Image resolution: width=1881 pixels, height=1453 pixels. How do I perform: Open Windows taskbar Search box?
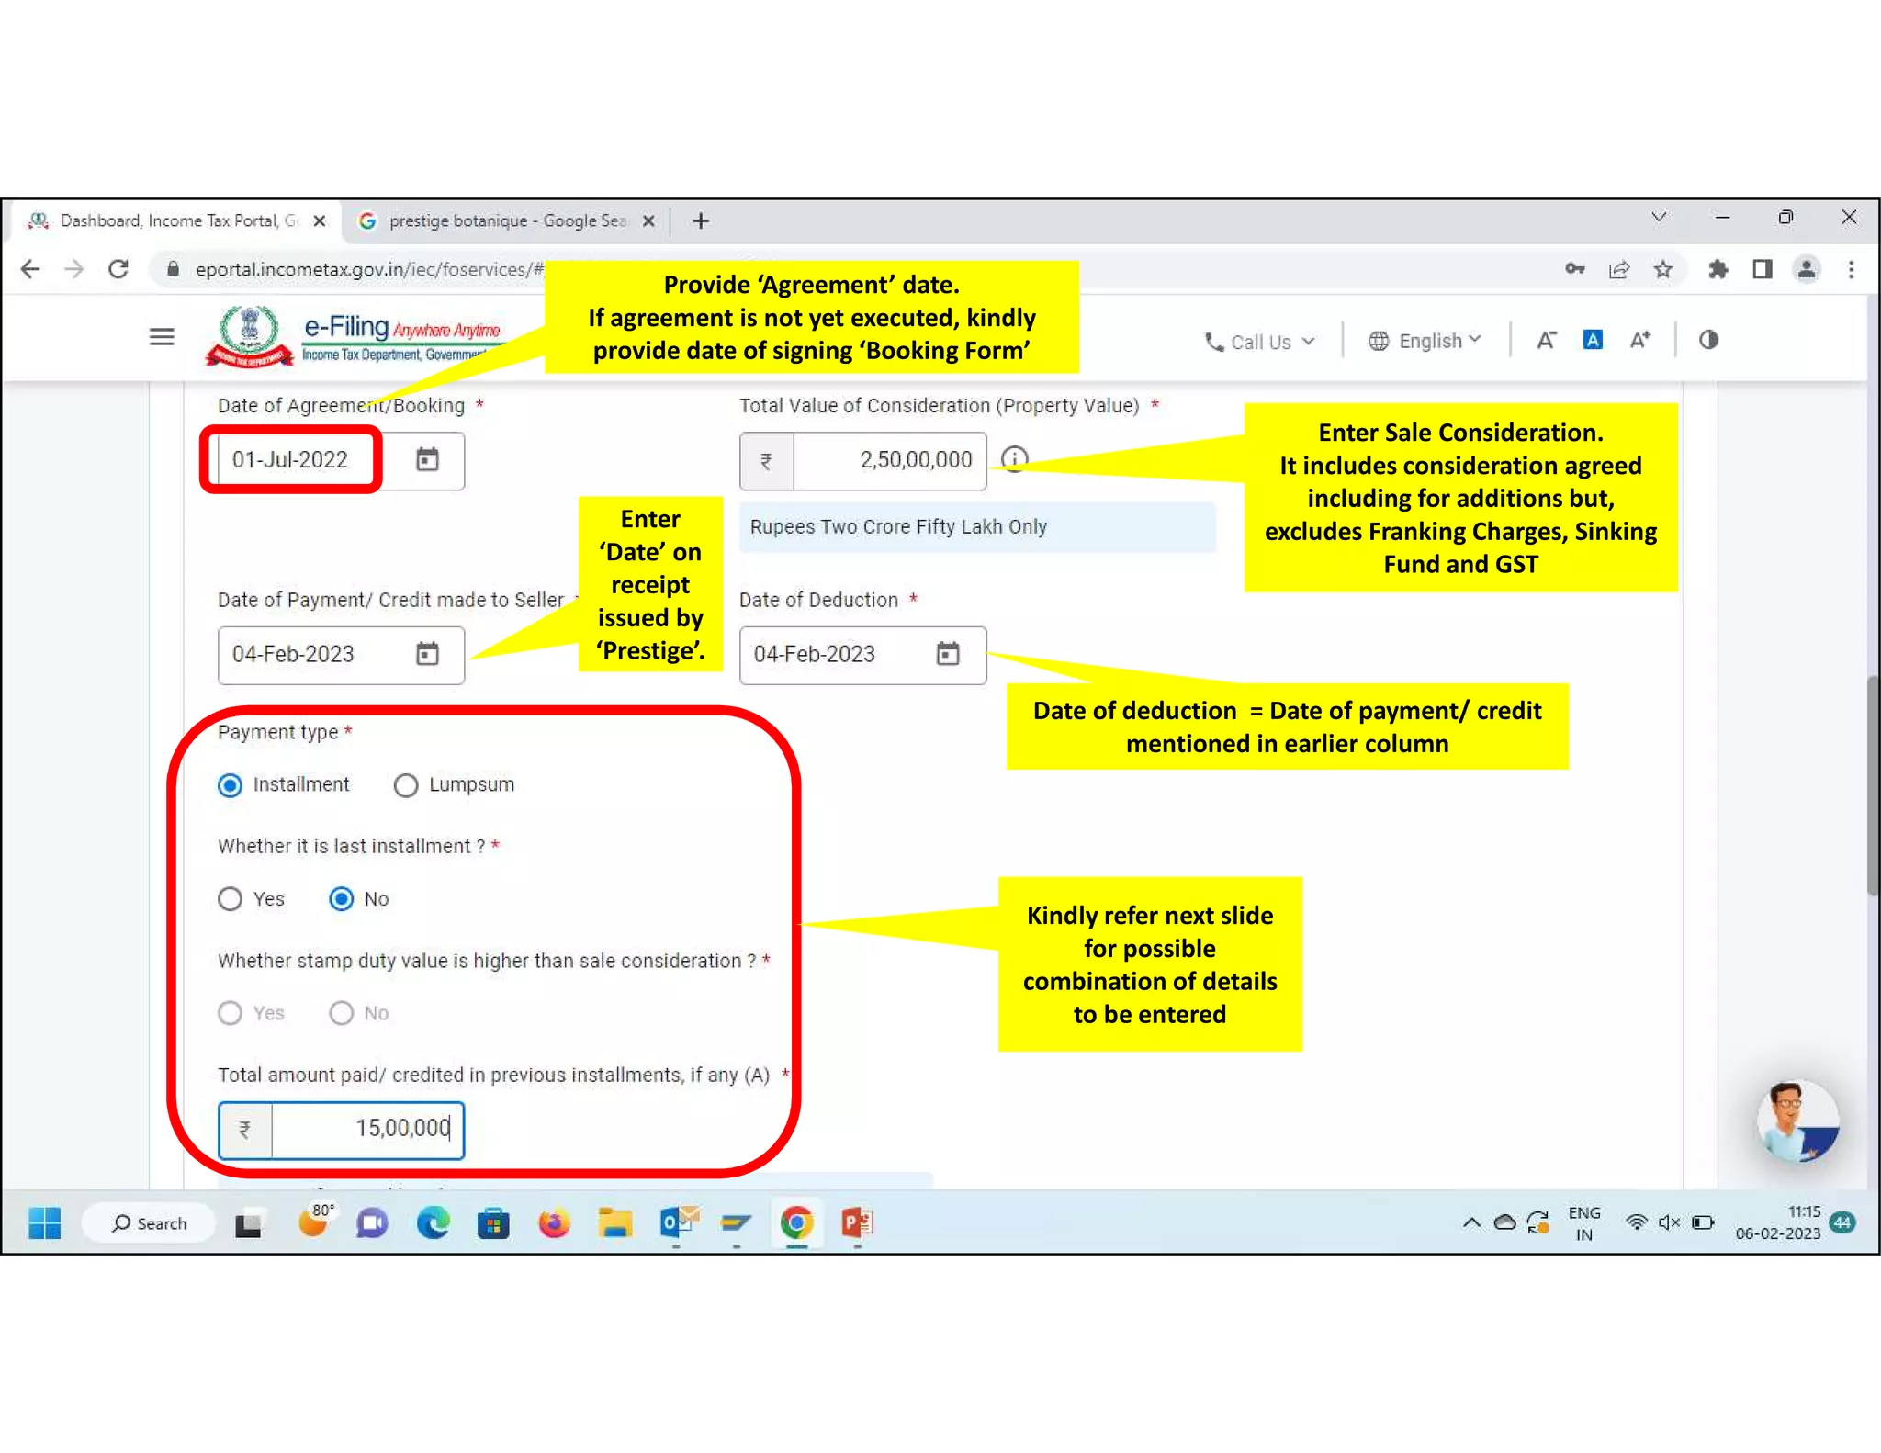click(x=150, y=1222)
